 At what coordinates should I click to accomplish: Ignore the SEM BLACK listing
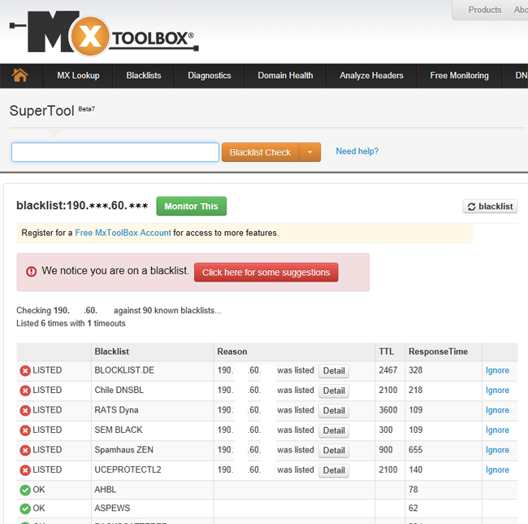coord(497,430)
